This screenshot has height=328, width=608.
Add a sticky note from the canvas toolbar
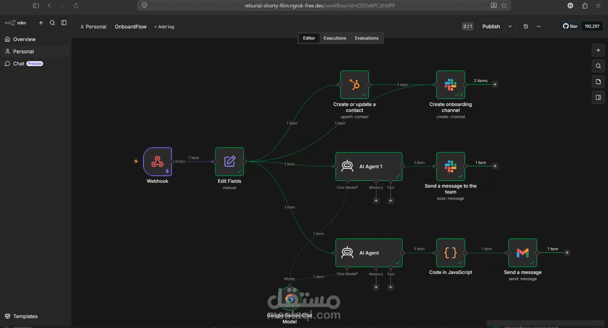click(598, 82)
